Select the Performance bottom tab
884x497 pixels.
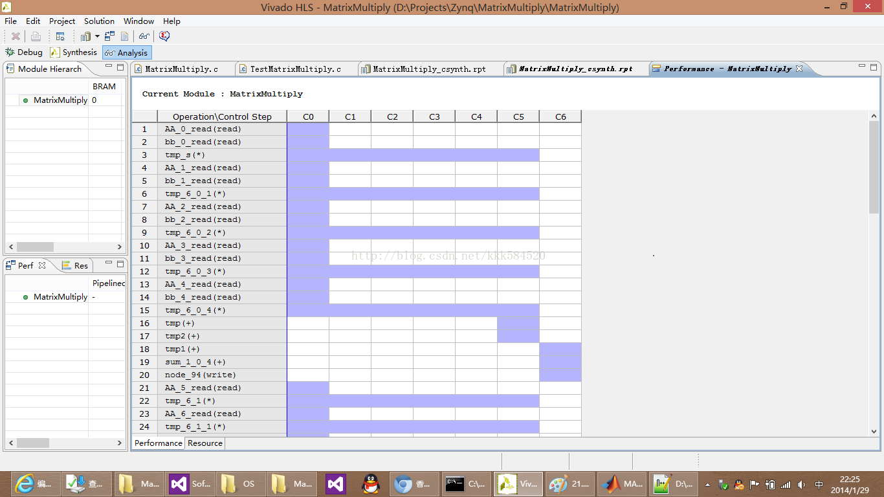click(x=159, y=443)
